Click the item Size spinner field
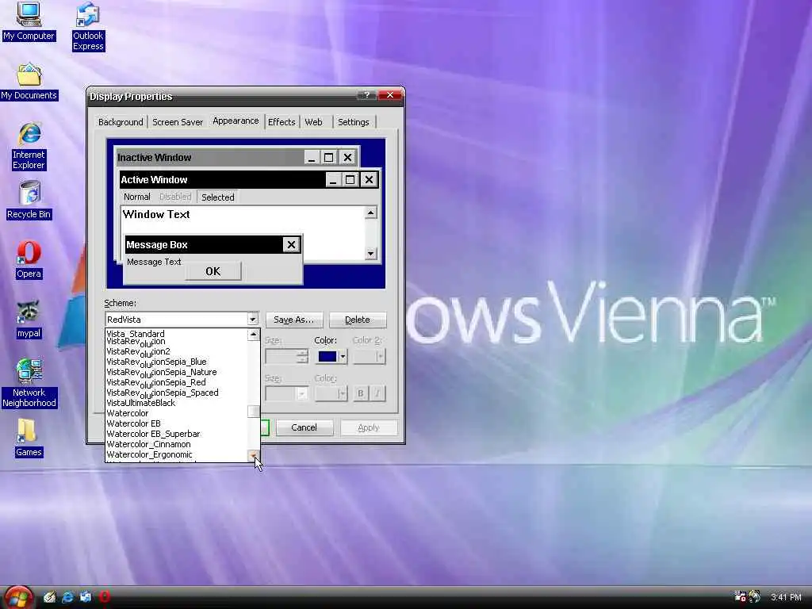The height and width of the screenshot is (609, 812). [286, 356]
